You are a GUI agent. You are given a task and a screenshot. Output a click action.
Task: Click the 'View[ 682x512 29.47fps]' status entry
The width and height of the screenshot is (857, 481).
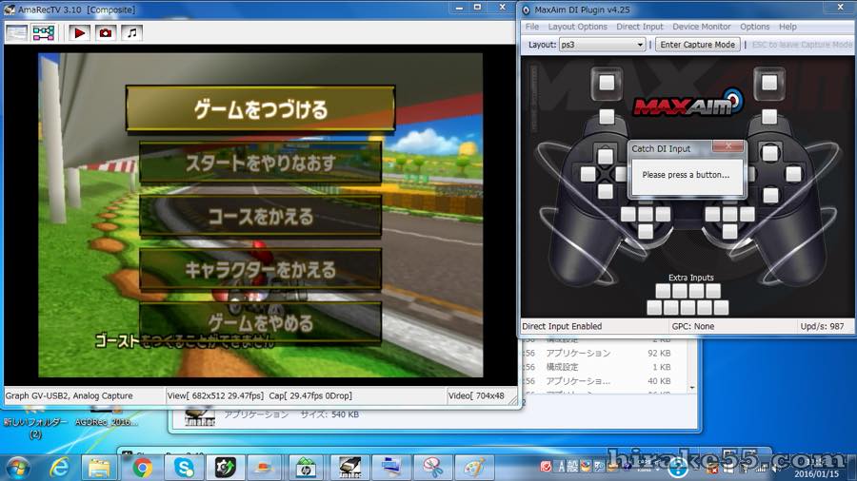(x=215, y=396)
